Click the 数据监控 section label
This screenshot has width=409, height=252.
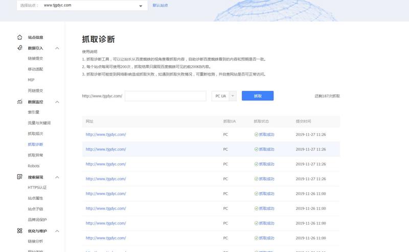tap(35, 102)
